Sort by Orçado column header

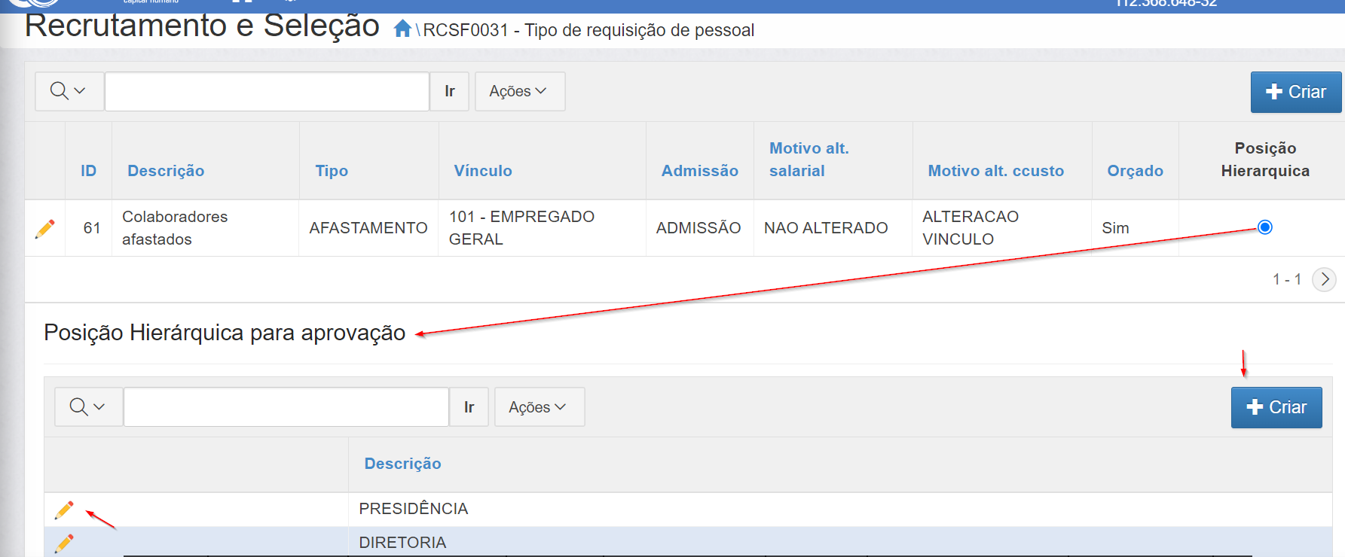click(1136, 171)
